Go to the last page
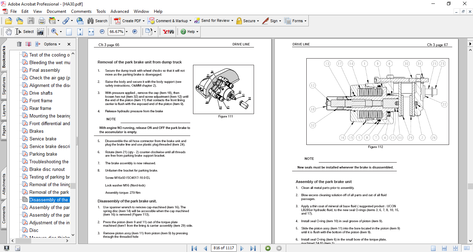This screenshot has width=473, height=252. (253, 248)
